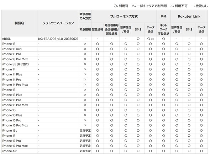The width and height of the screenshot is (210, 154).
Task: Click the ○: 利用可 legend entry
Action: pyautogui.click(x=121, y=6)
